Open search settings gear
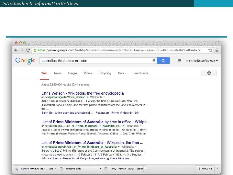Viewport: 233px width, 175px height. pyautogui.click(x=209, y=73)
